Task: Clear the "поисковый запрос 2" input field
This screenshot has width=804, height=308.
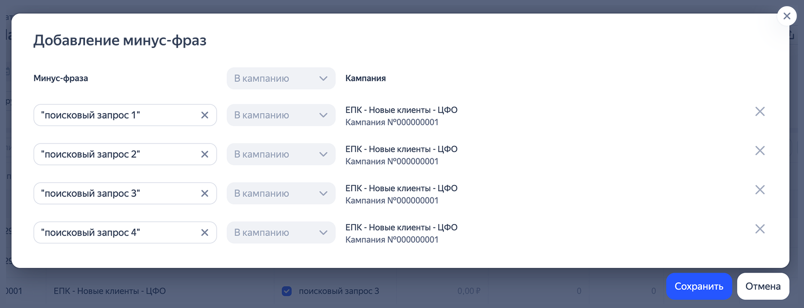Action: click(204, 154)
